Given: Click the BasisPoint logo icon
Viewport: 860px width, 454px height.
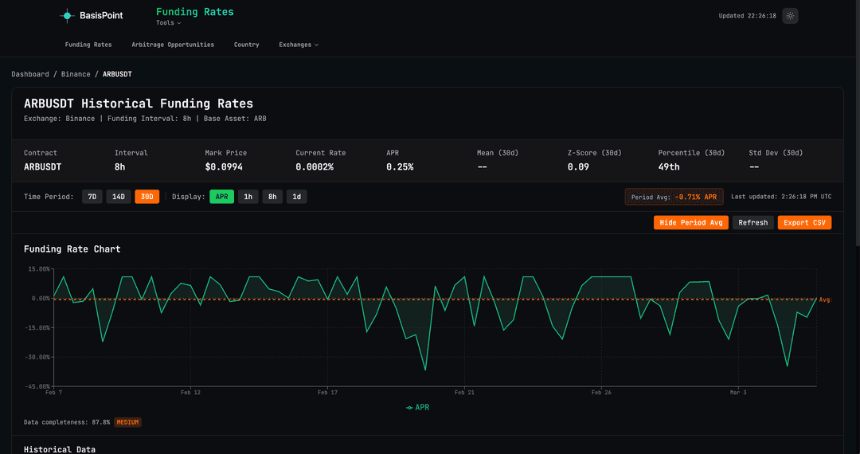Looking at the screenshot, I should [68, 15].
